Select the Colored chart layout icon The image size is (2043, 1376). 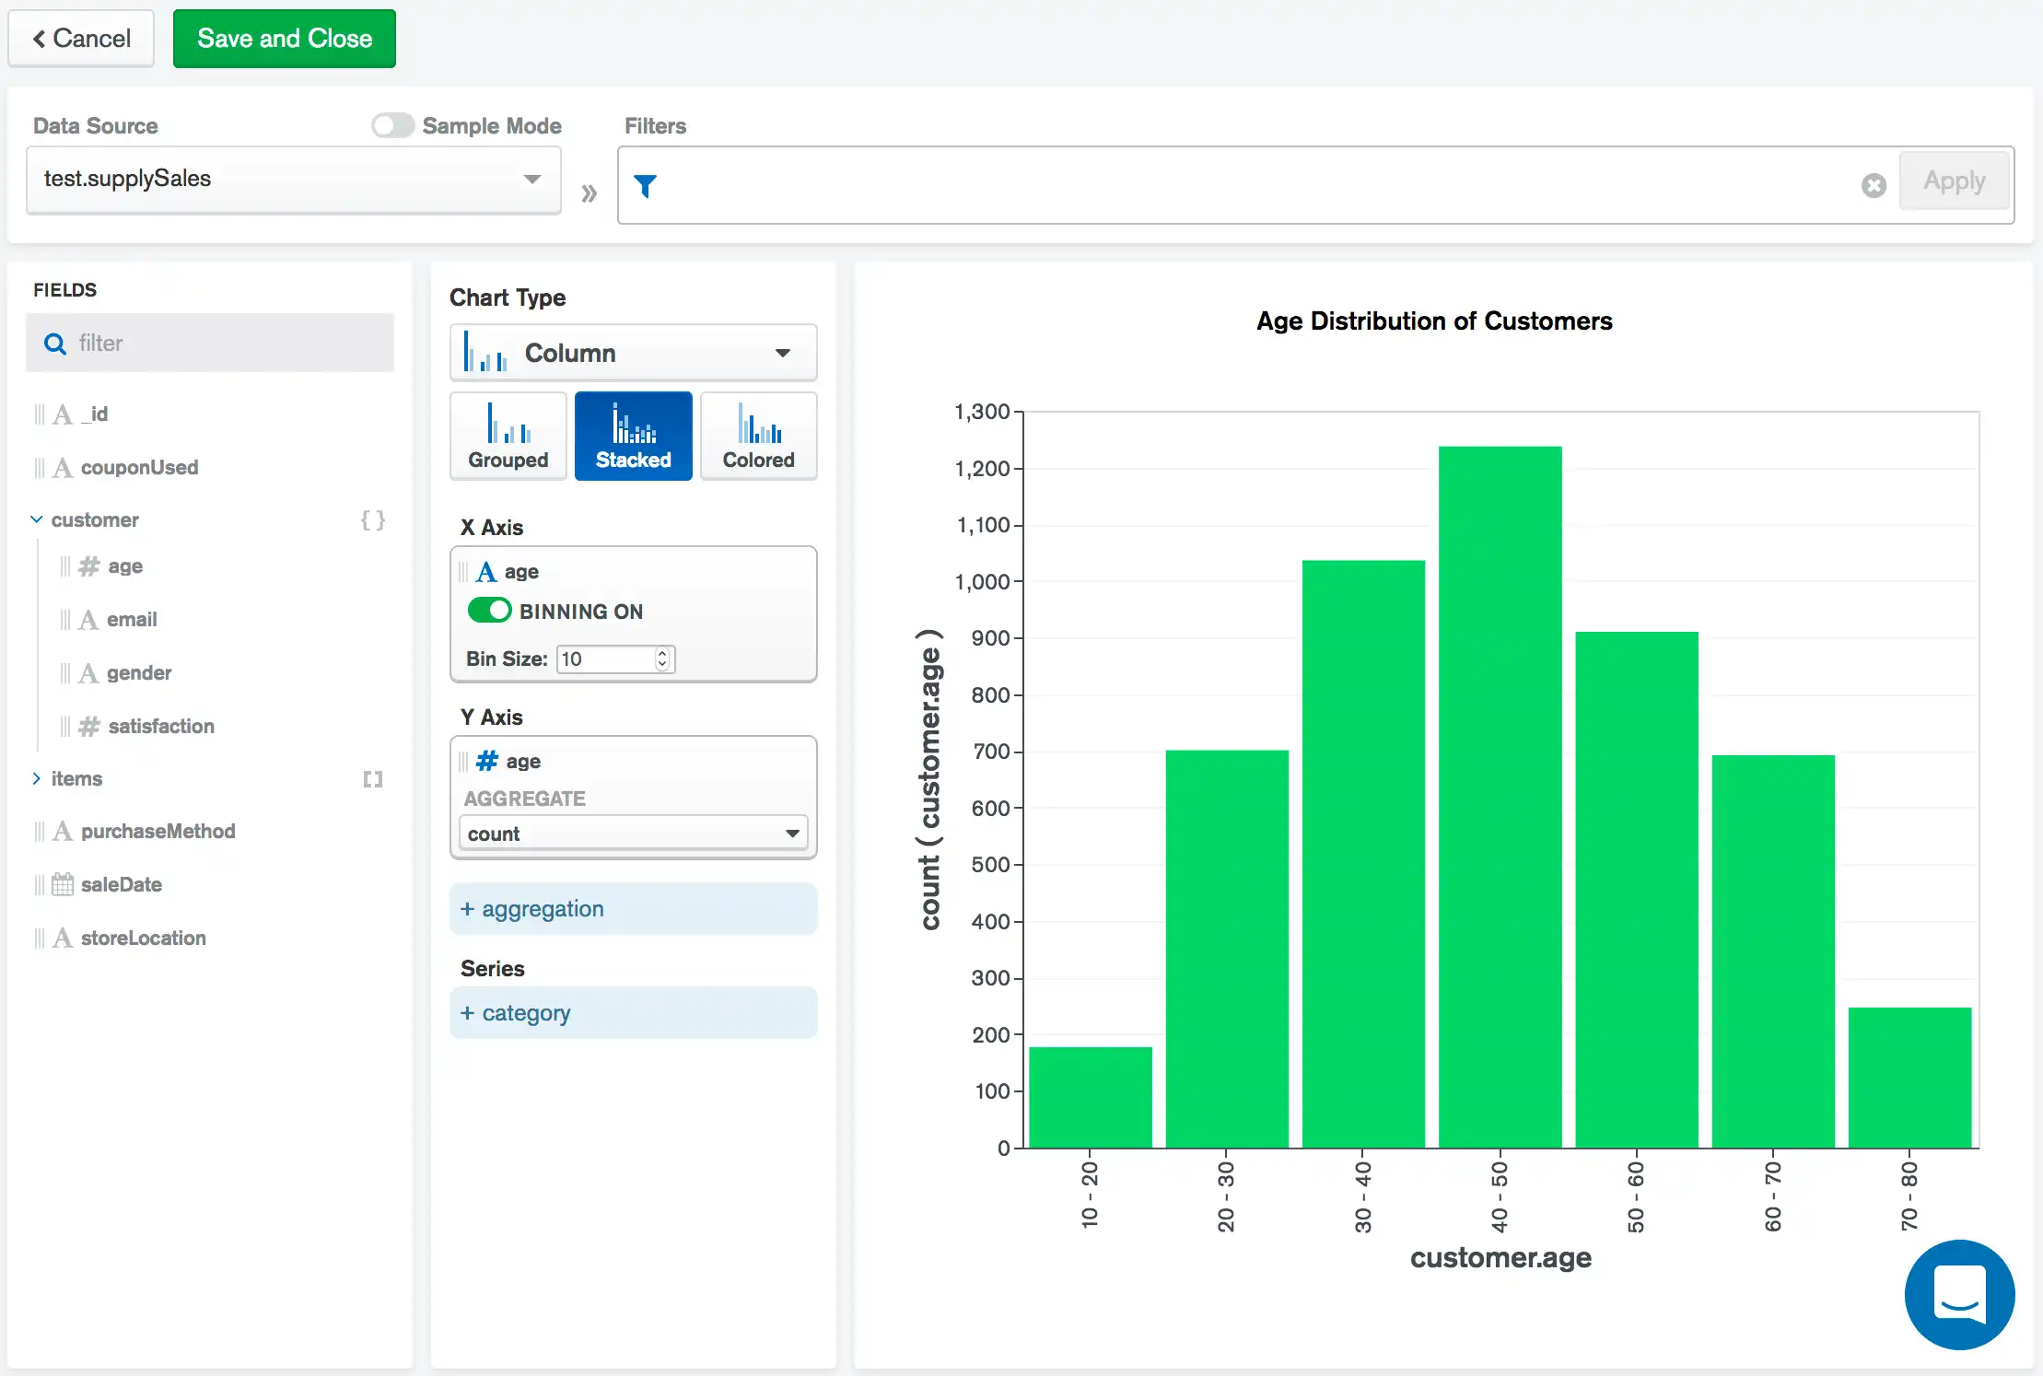coord(757,435)
